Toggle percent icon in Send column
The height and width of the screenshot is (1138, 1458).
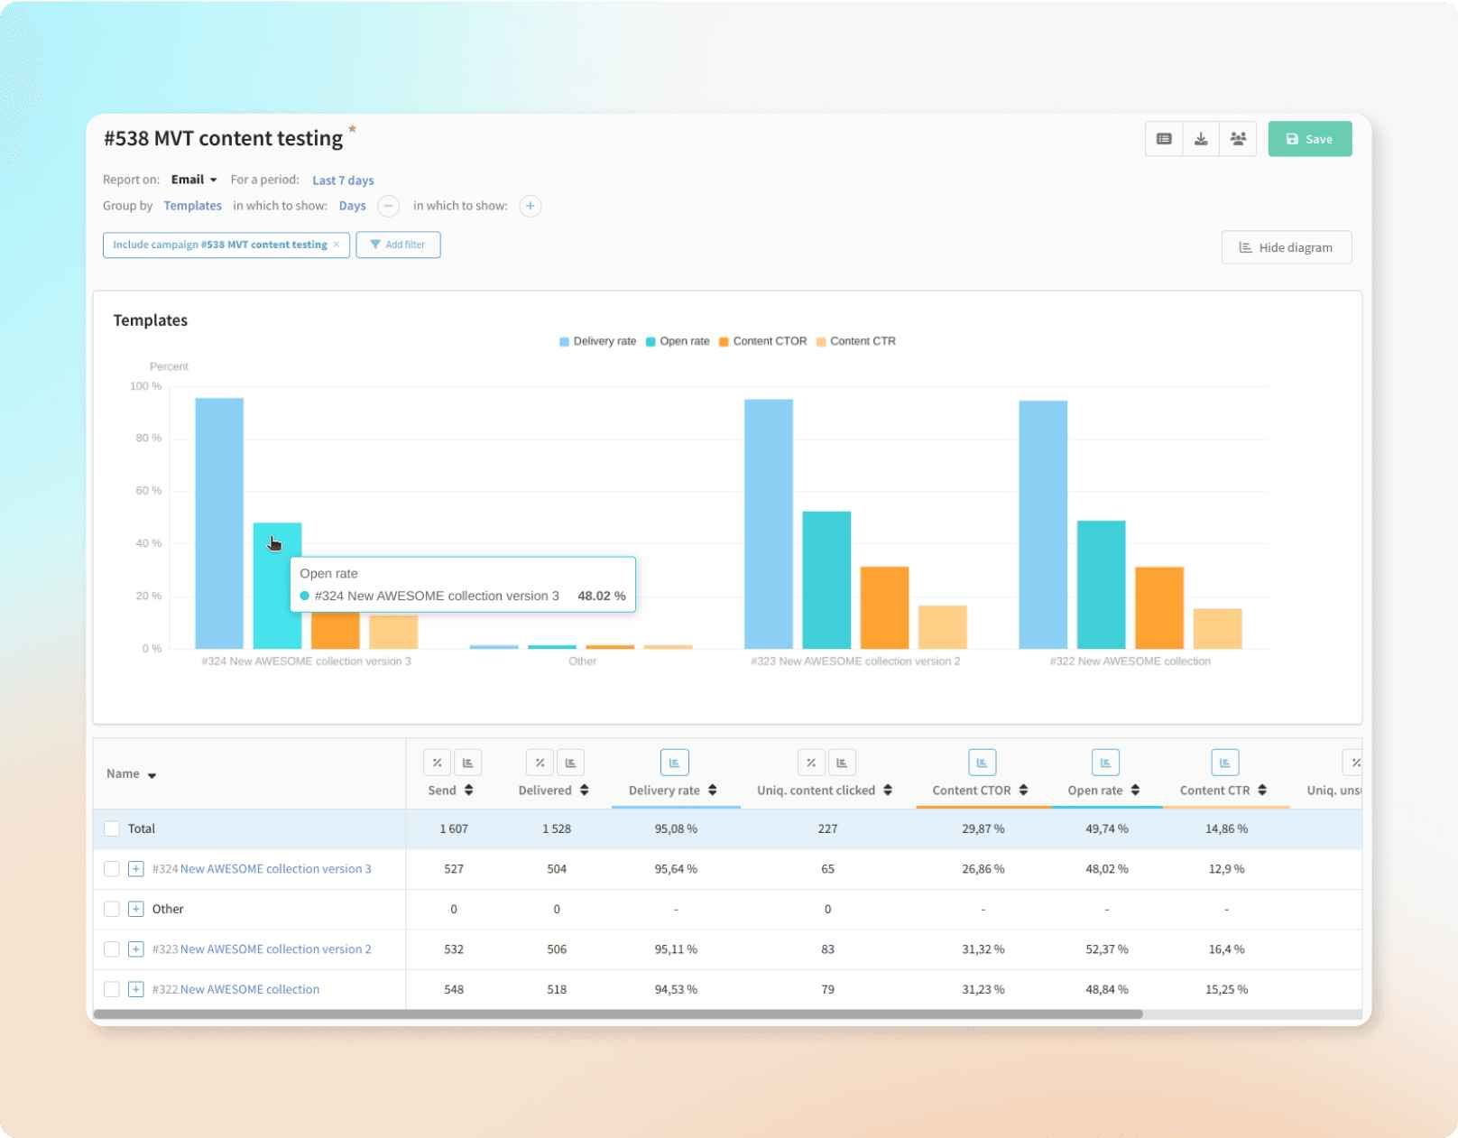click(x=437, y=763)
